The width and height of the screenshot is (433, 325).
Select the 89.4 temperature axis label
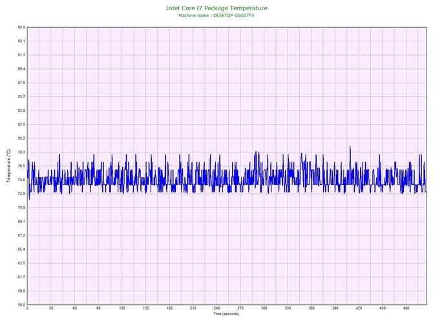click(x=21, y=68)
